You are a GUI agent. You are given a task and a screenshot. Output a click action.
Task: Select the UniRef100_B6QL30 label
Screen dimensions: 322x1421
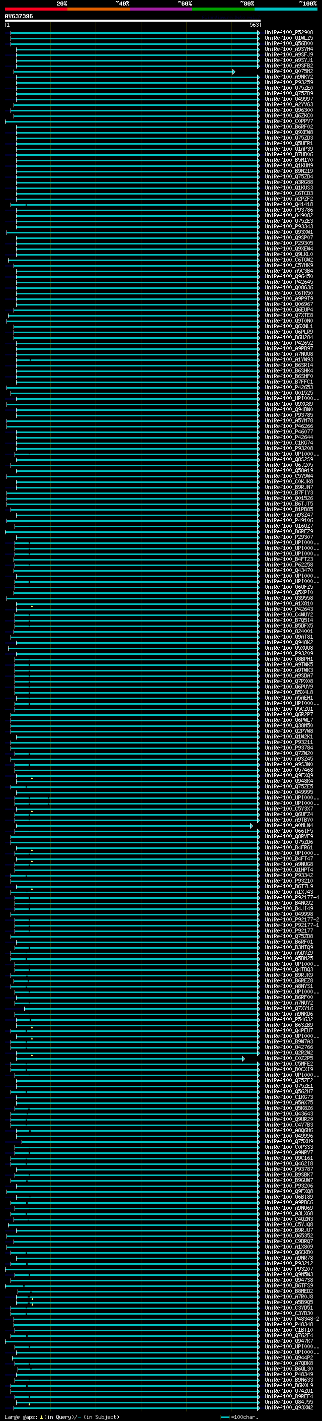288,1369
